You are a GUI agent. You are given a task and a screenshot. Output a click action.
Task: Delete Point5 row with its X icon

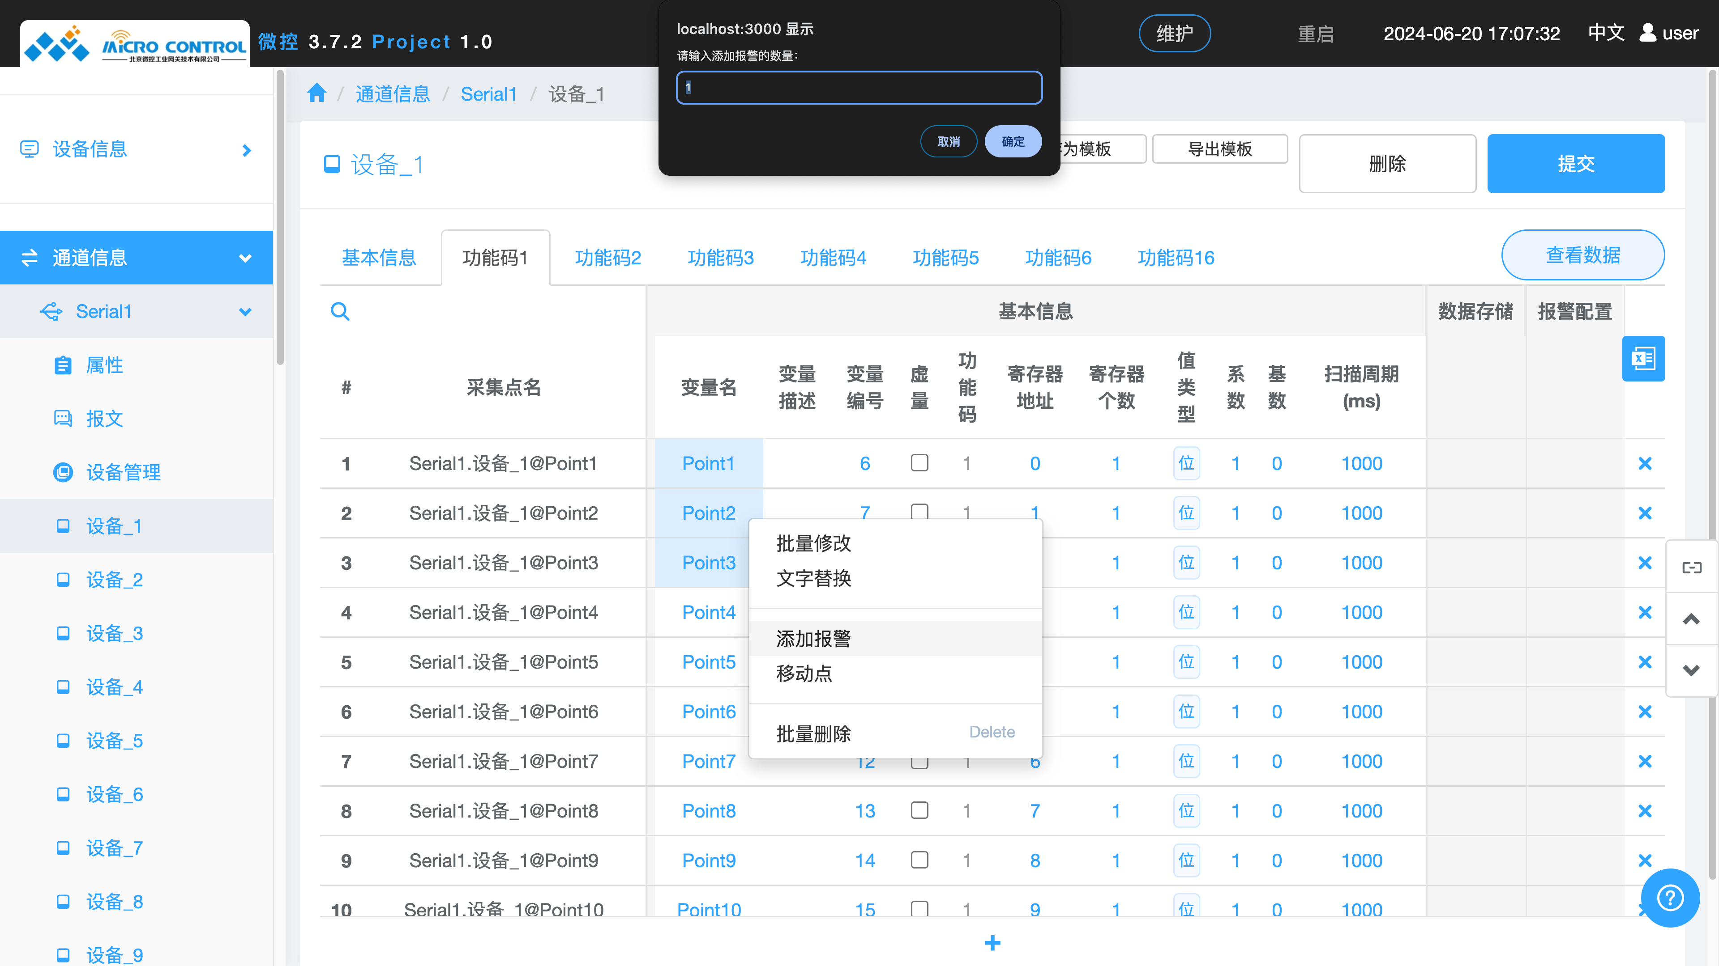pyautogui.click(x=1645, y=661)
